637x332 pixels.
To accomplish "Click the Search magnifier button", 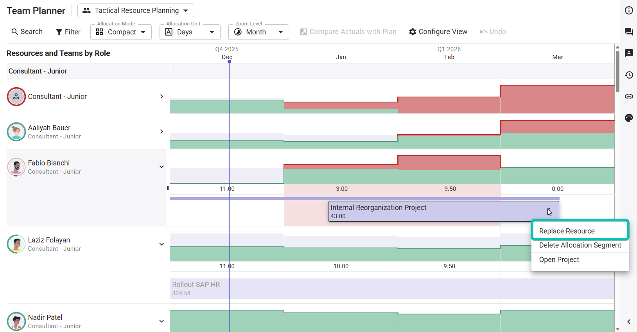I will (27, 32).
